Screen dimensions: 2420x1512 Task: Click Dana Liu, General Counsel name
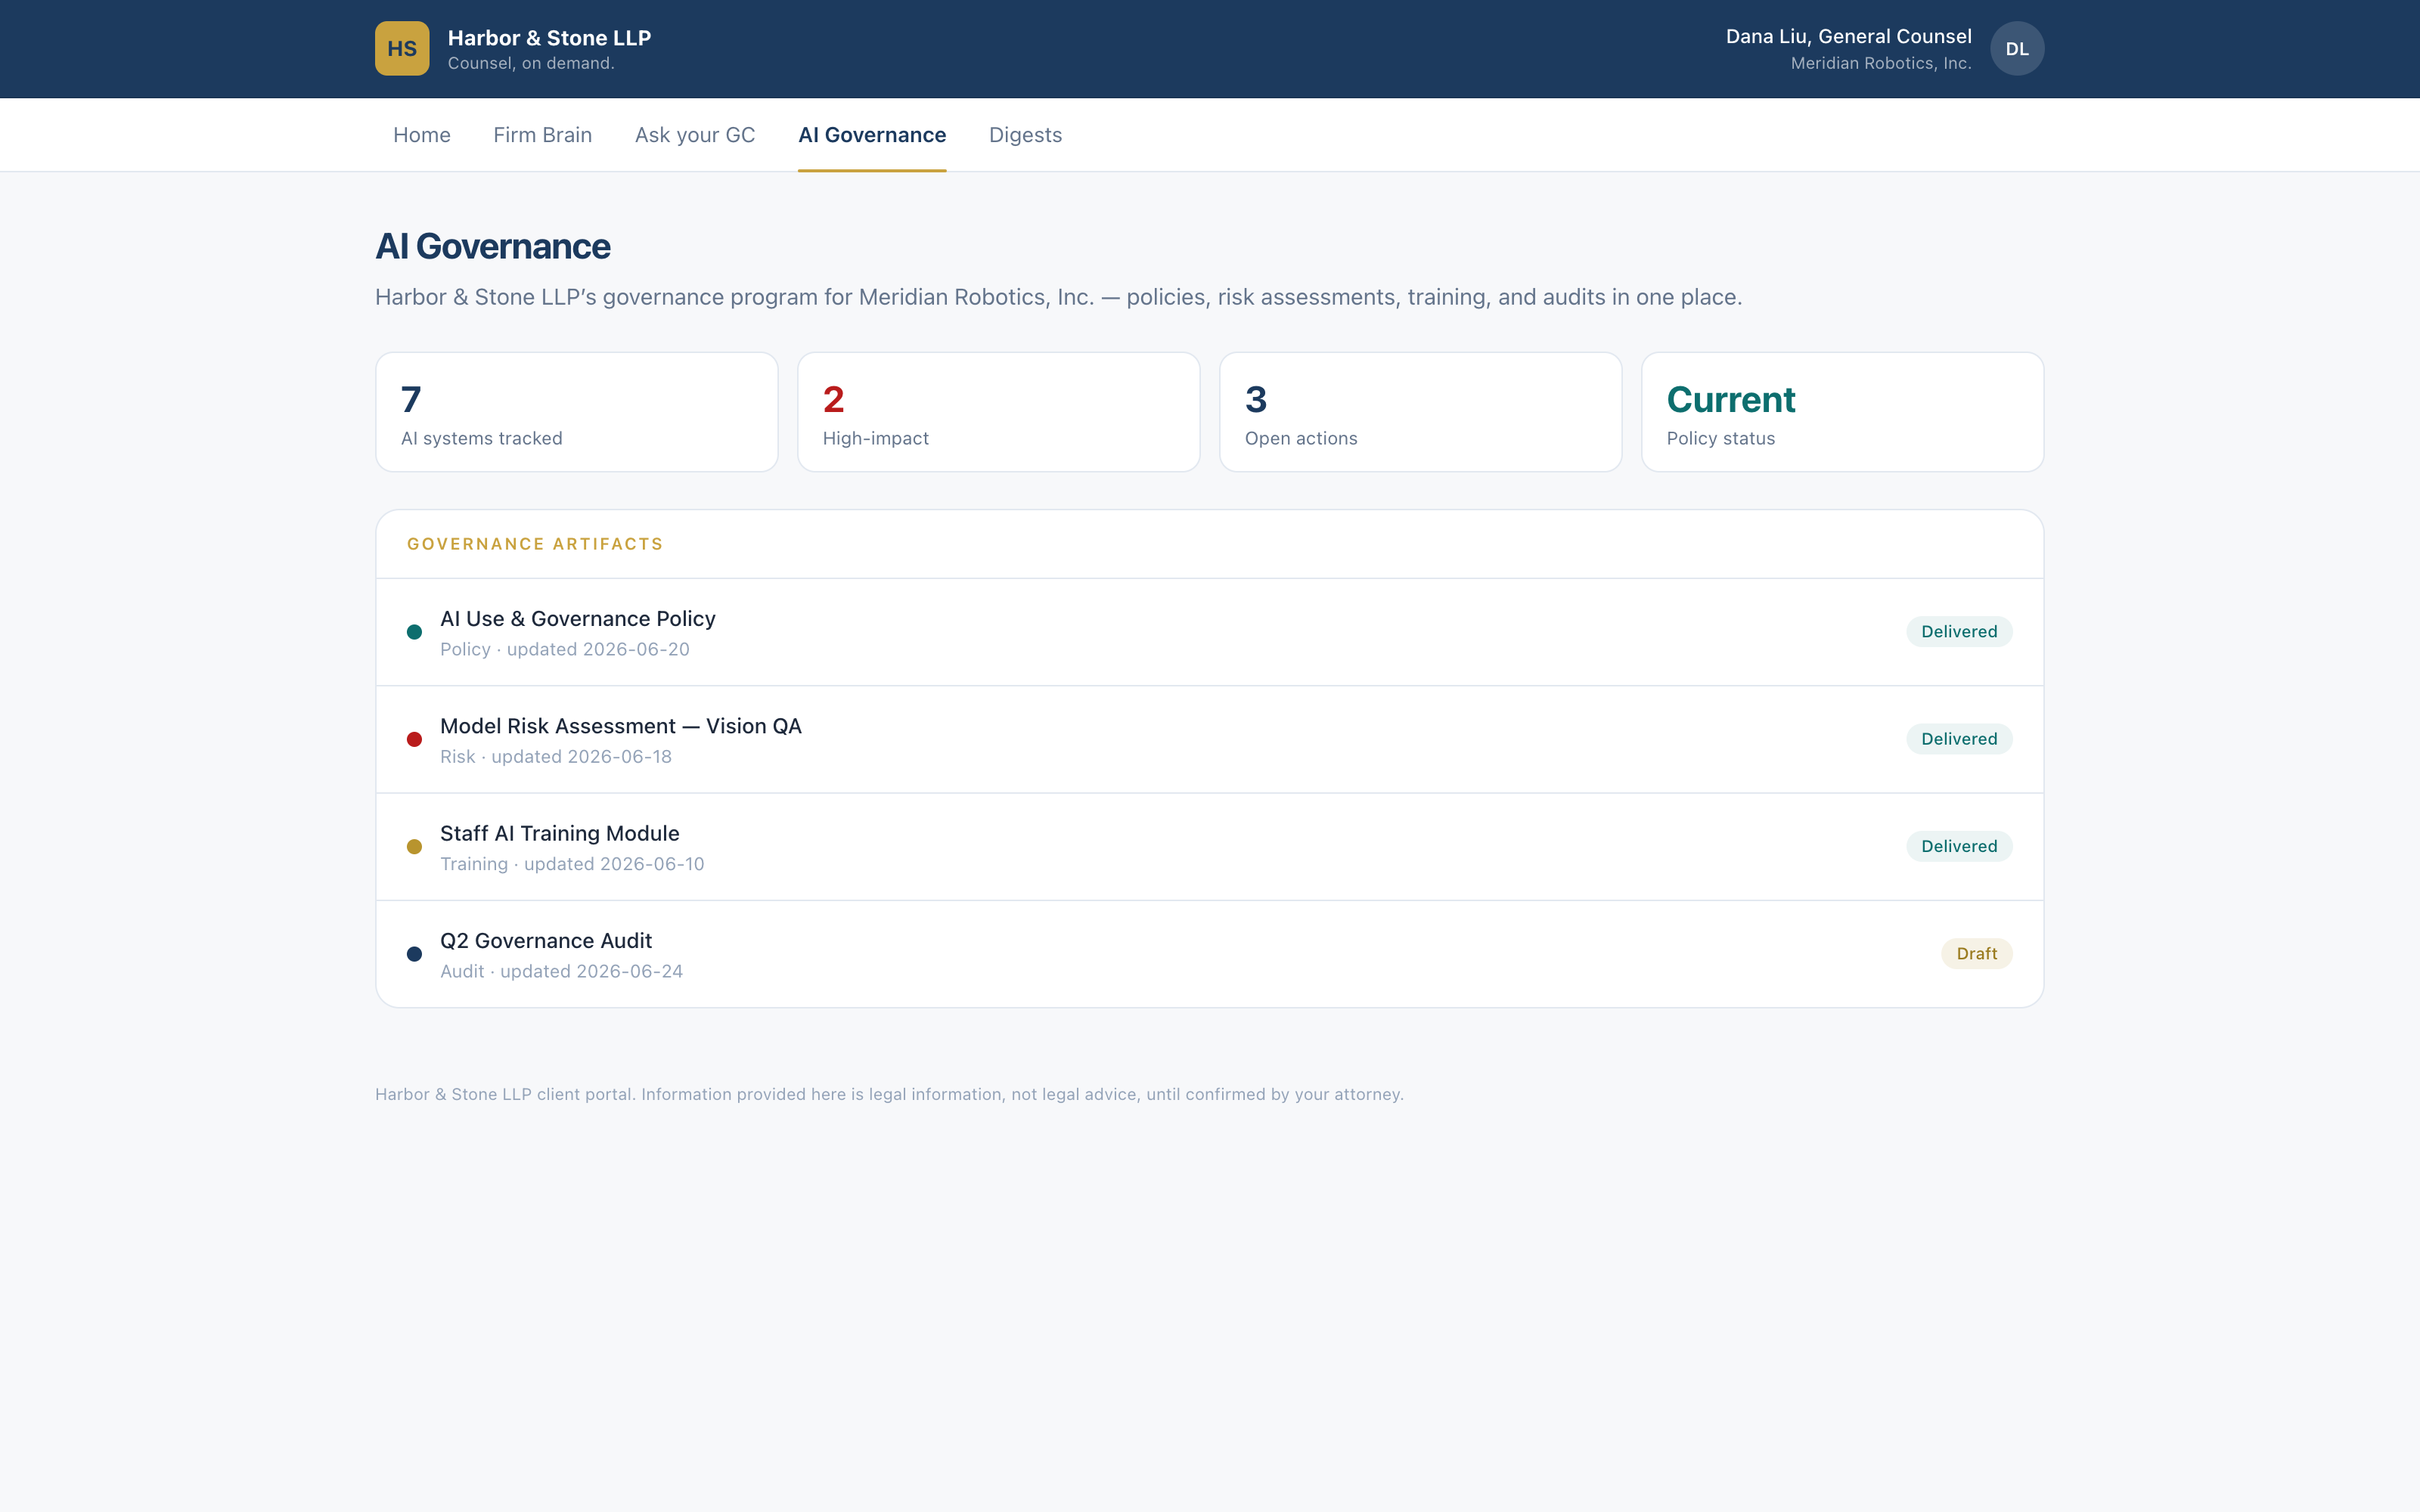[1848, 37]
